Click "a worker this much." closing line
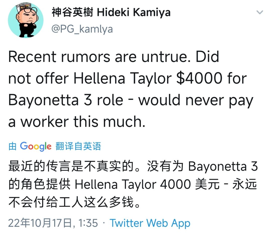The image size is (271, 236). click(77, 122)
